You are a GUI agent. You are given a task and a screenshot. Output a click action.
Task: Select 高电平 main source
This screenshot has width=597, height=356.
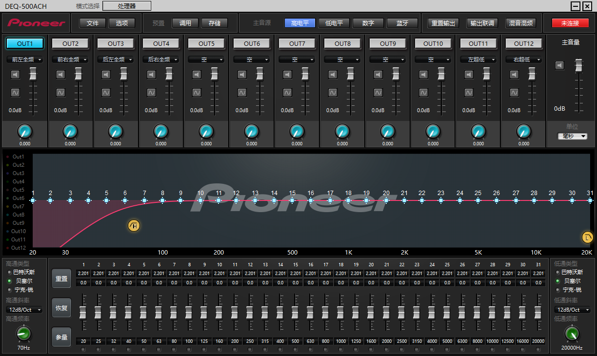pyautogui.click(x=300, y=23)
